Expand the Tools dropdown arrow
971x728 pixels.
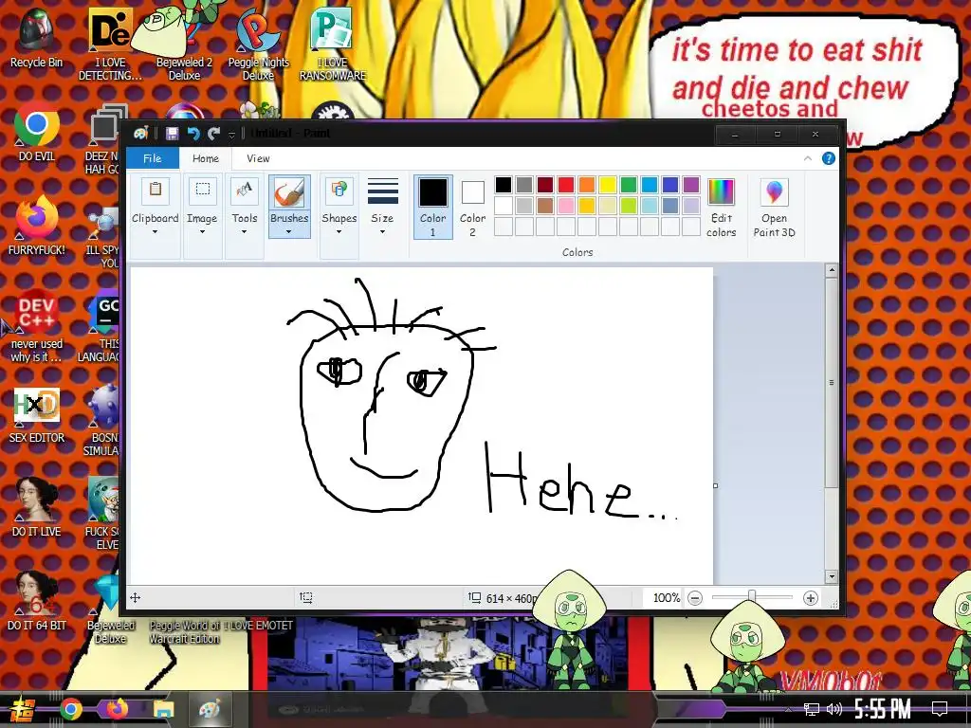[244, 232]
